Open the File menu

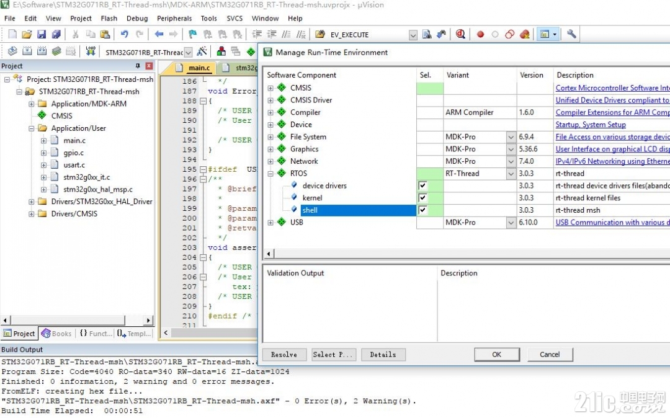click(9, 19)
